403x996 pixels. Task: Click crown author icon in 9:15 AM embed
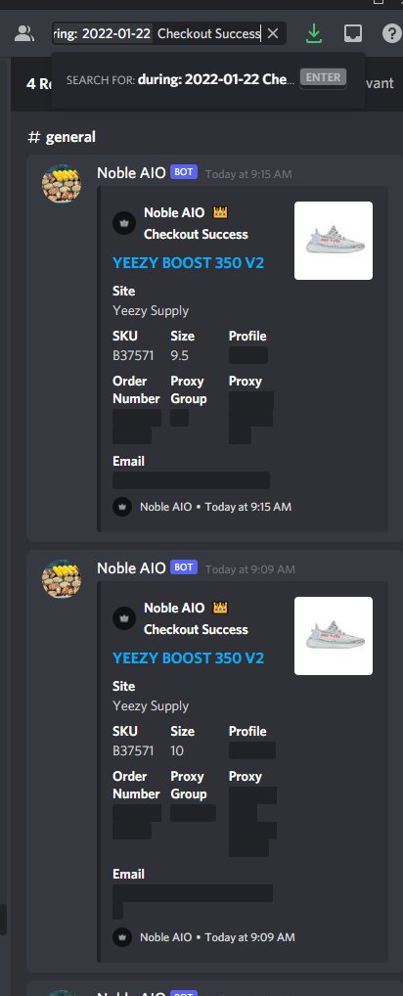[124, 223]
